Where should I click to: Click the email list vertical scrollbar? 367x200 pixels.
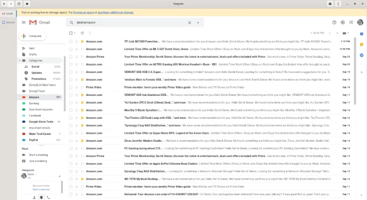[355, 71]
